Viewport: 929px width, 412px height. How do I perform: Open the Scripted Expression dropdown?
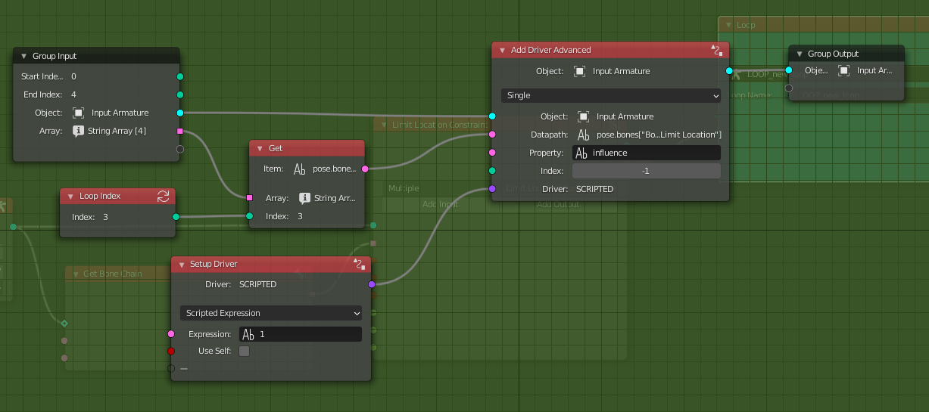click(x=271, y=313)
